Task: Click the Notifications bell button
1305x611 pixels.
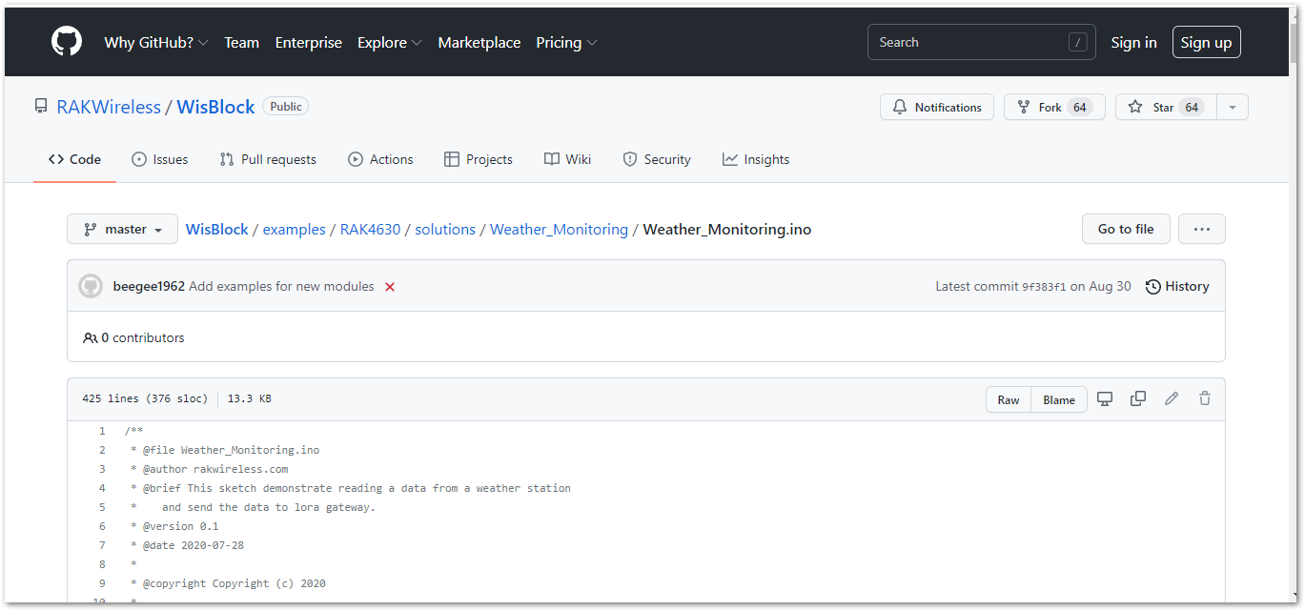Action: (x=936, y=107)
